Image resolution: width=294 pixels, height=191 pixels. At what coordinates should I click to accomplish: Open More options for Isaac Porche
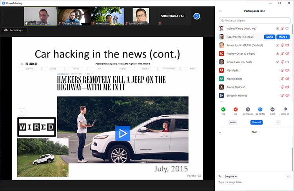[x=283, y=37]
